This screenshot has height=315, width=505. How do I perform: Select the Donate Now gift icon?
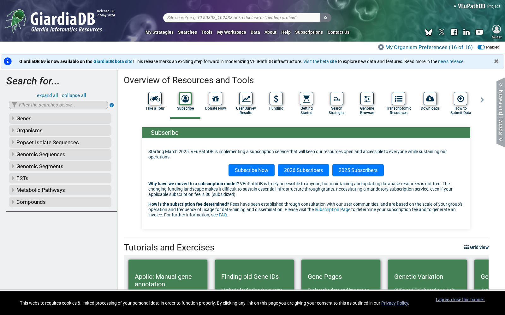click(x=216, y=99)
